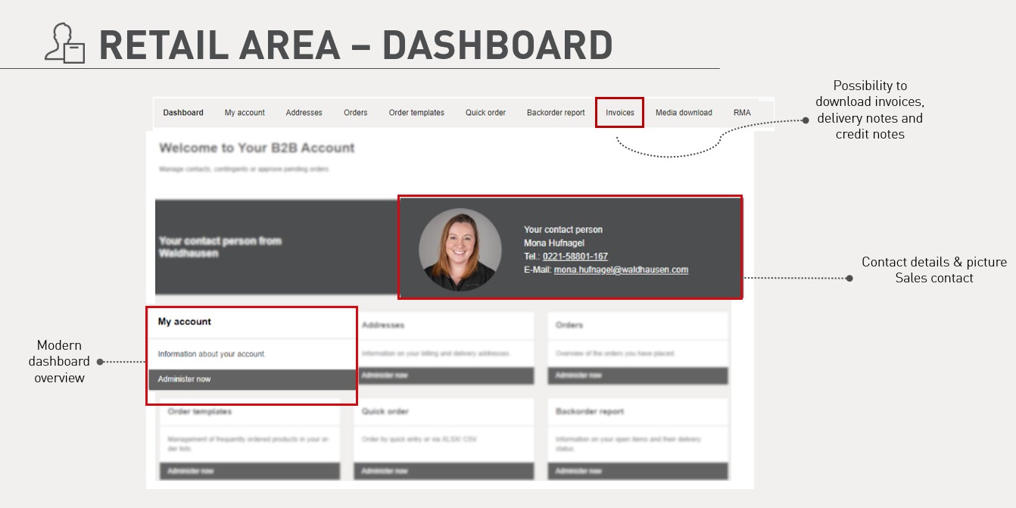Switch to My account tab
This screenshot has height=508, width=1016.
pyautogui.click(x=245, y=113)
